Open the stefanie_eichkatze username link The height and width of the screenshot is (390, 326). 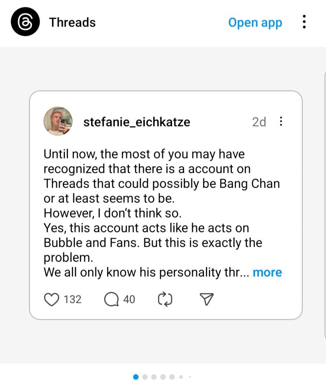pyautogui.click(x=137, y=122)
